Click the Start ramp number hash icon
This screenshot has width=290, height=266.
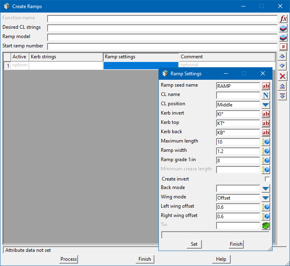pos(283,47)
